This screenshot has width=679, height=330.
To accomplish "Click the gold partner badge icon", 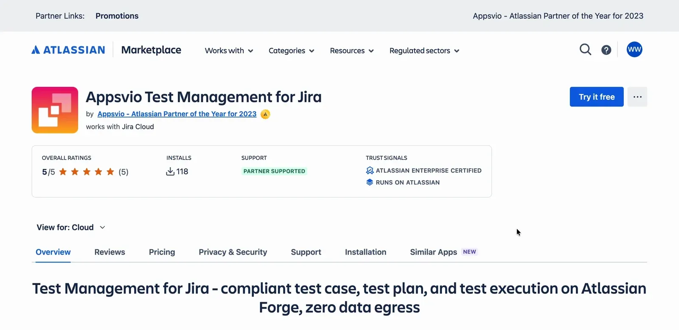I will (265, 114).
